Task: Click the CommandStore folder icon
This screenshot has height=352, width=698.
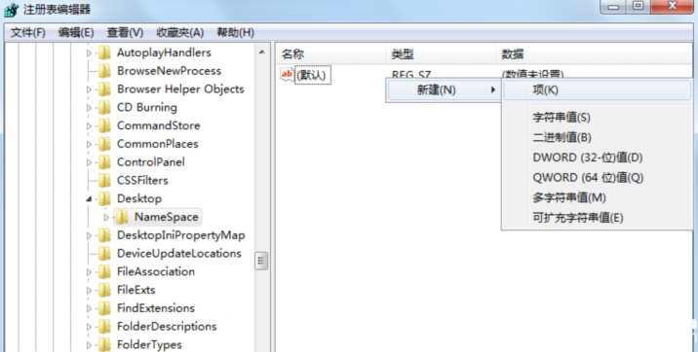Action: pyautogui.click(x=104, y=125)
